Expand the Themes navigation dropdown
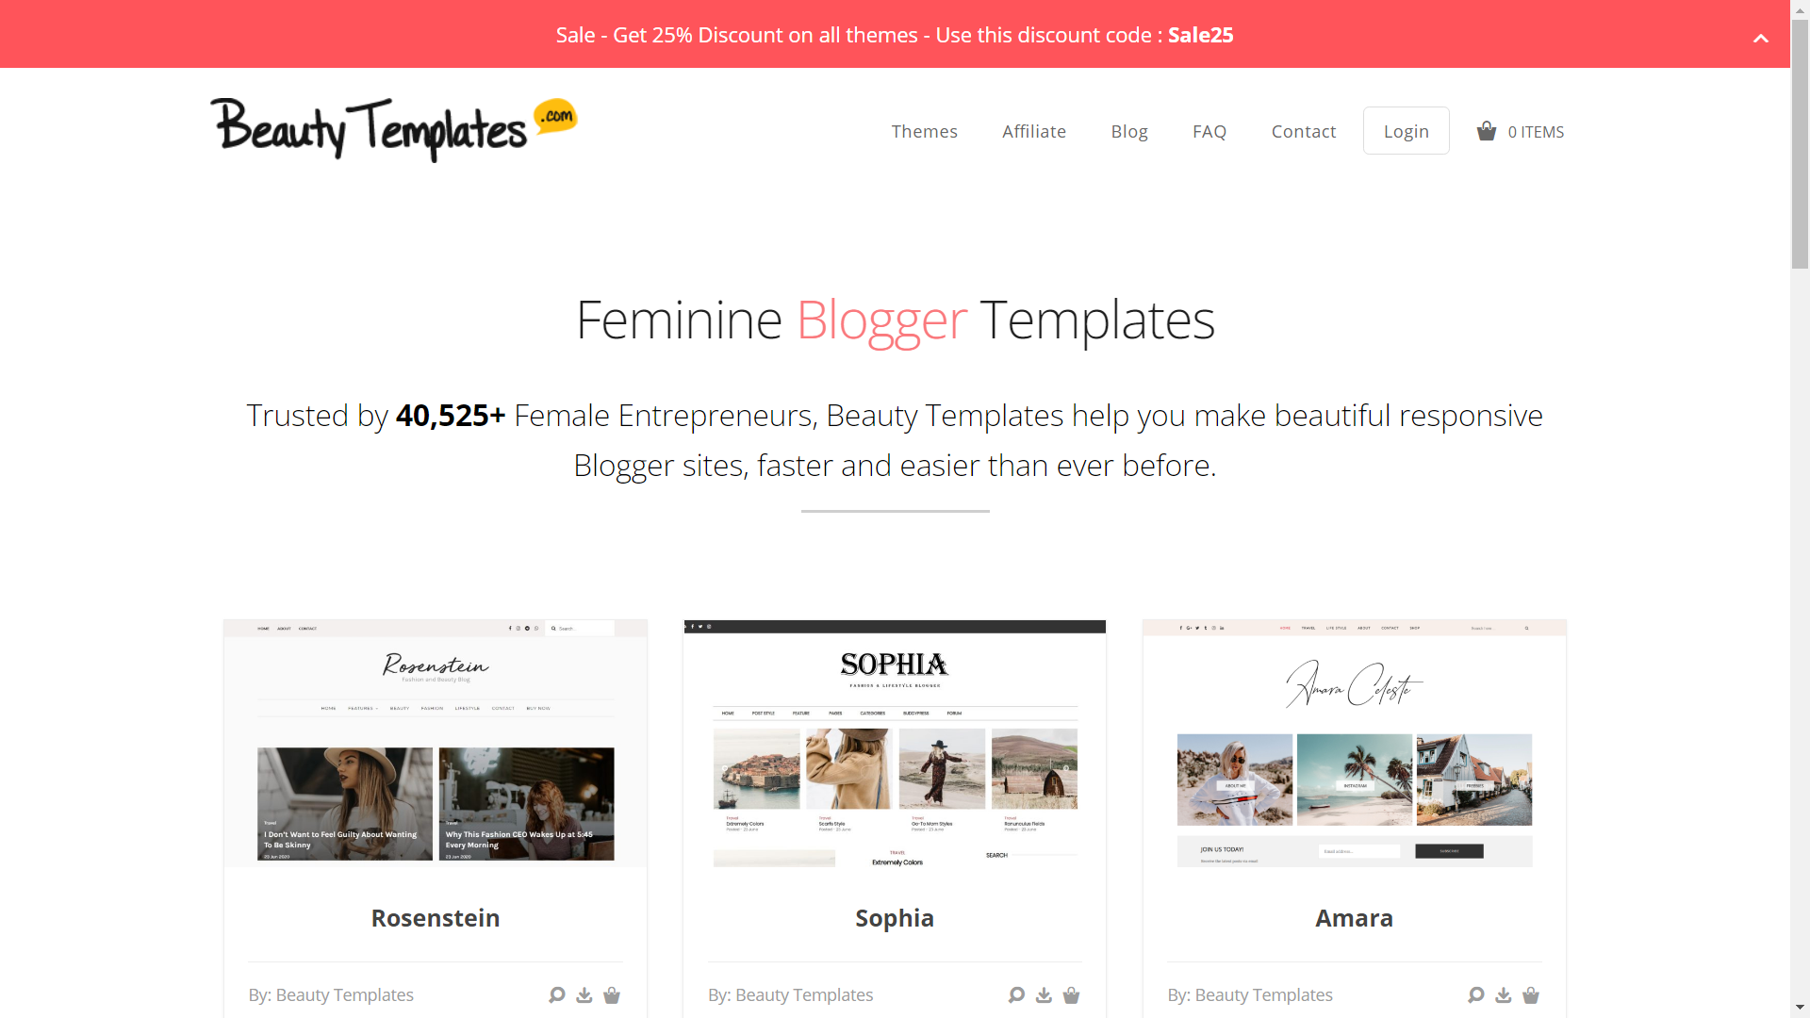1810x1018 pixels. coord(925,130)
